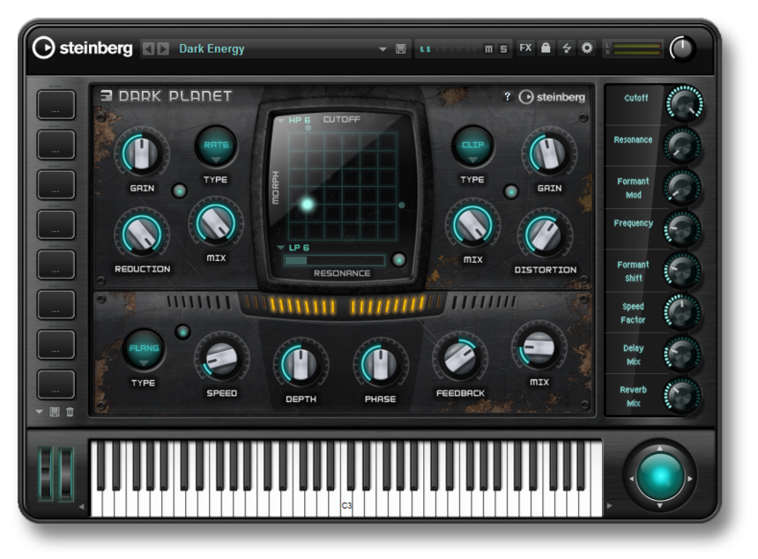
Task: Toggle the filter LED beside the Resonance bar
Action: click(x=398, y=260)
